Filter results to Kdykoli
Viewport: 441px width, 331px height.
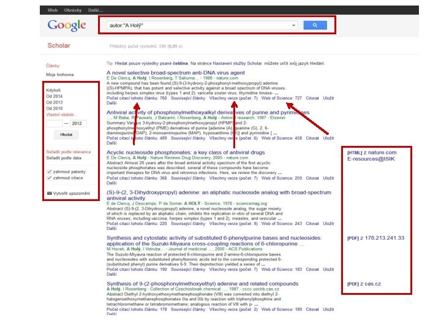(x=53, y=90)
